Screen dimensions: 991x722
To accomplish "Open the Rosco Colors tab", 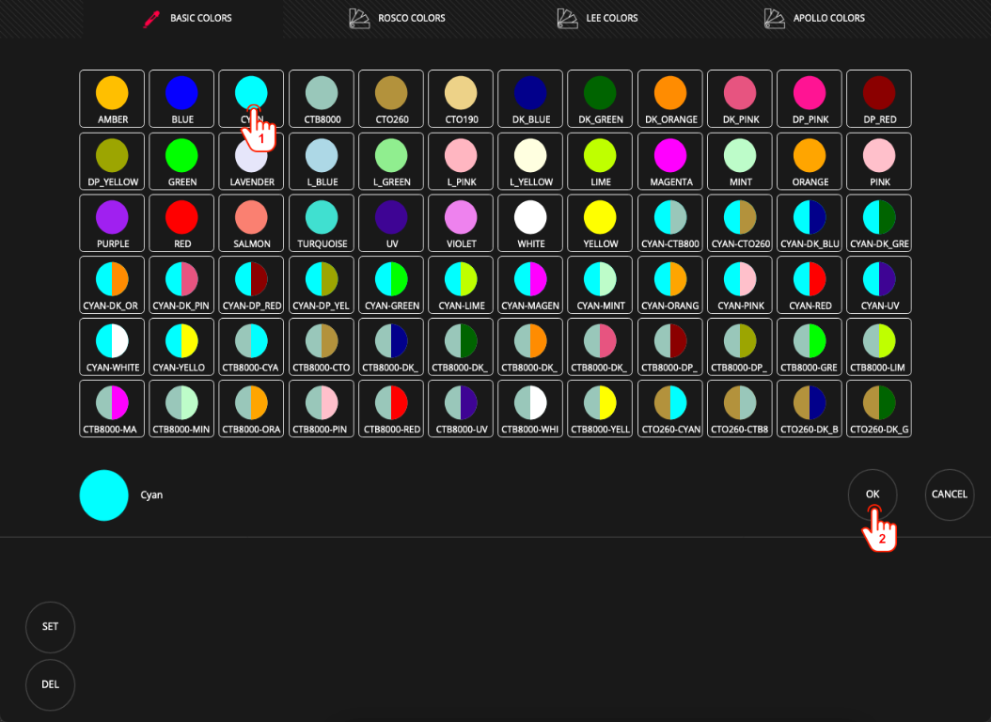I will (x=397, y=18).
